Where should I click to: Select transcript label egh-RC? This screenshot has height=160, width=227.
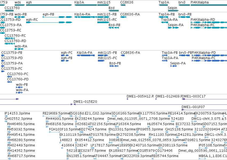(x=32, y=20)
